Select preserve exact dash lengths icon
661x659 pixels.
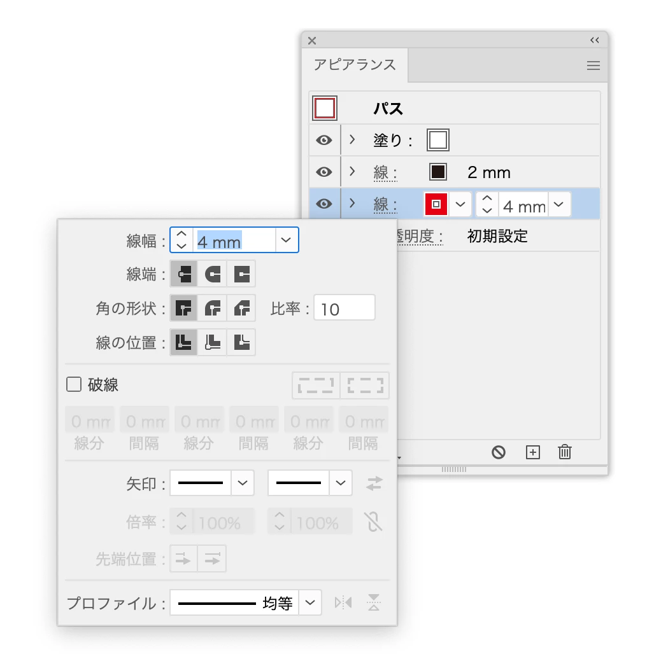[316, 385]
